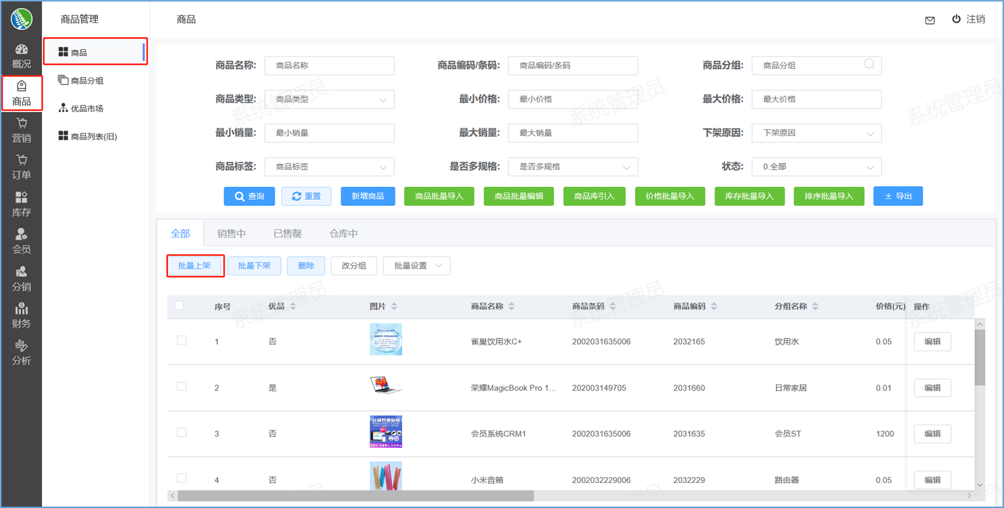The image size is (1004, 508).
Task: Open the 财务 finance sidebar icon
Action: 22,316
